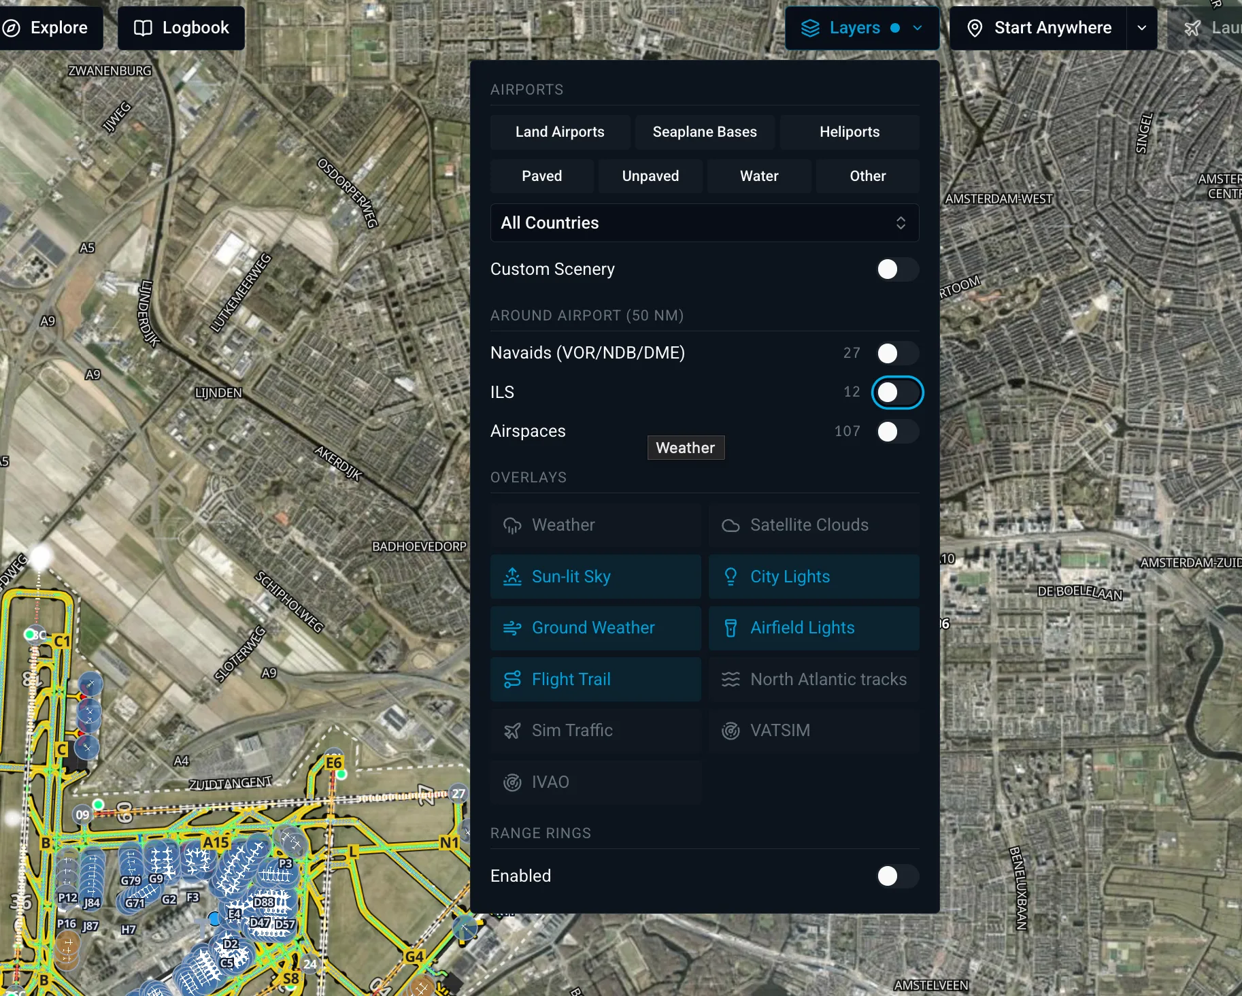Image resolution: width=1242 pixels, height=996 pixels.
Task: Select the Paved runway filter
Action: pyautogui.click(x=542, y=176)
